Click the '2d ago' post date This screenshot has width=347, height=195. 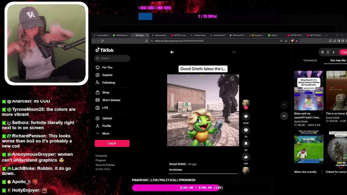click(192, 164)
